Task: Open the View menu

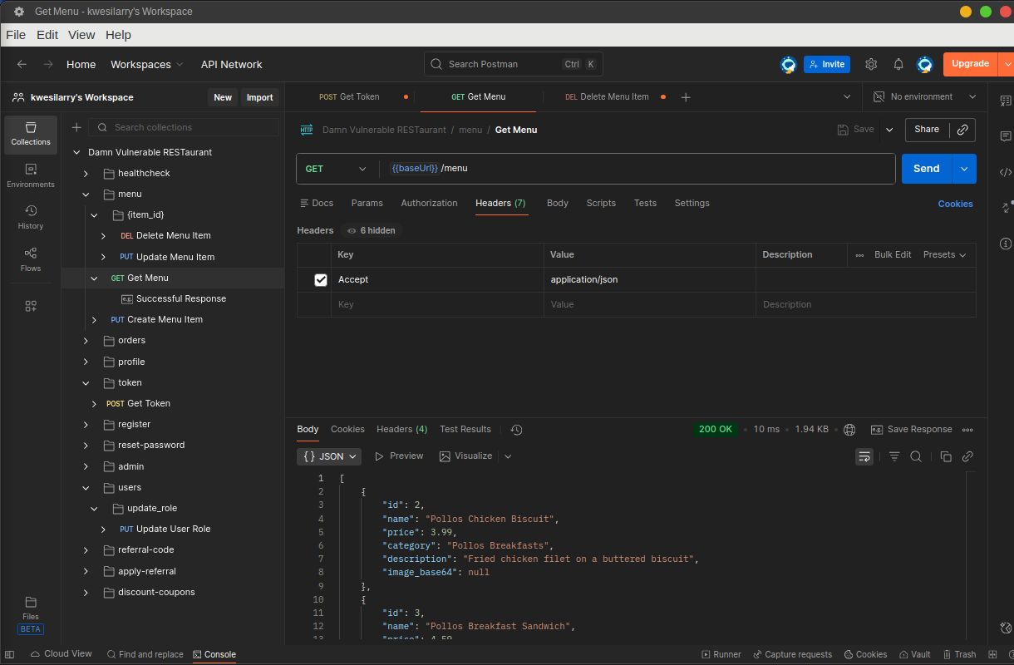Action: 81,35
